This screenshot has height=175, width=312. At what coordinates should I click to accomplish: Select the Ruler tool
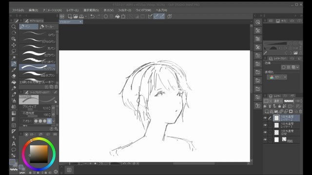[x=14, y=131]
